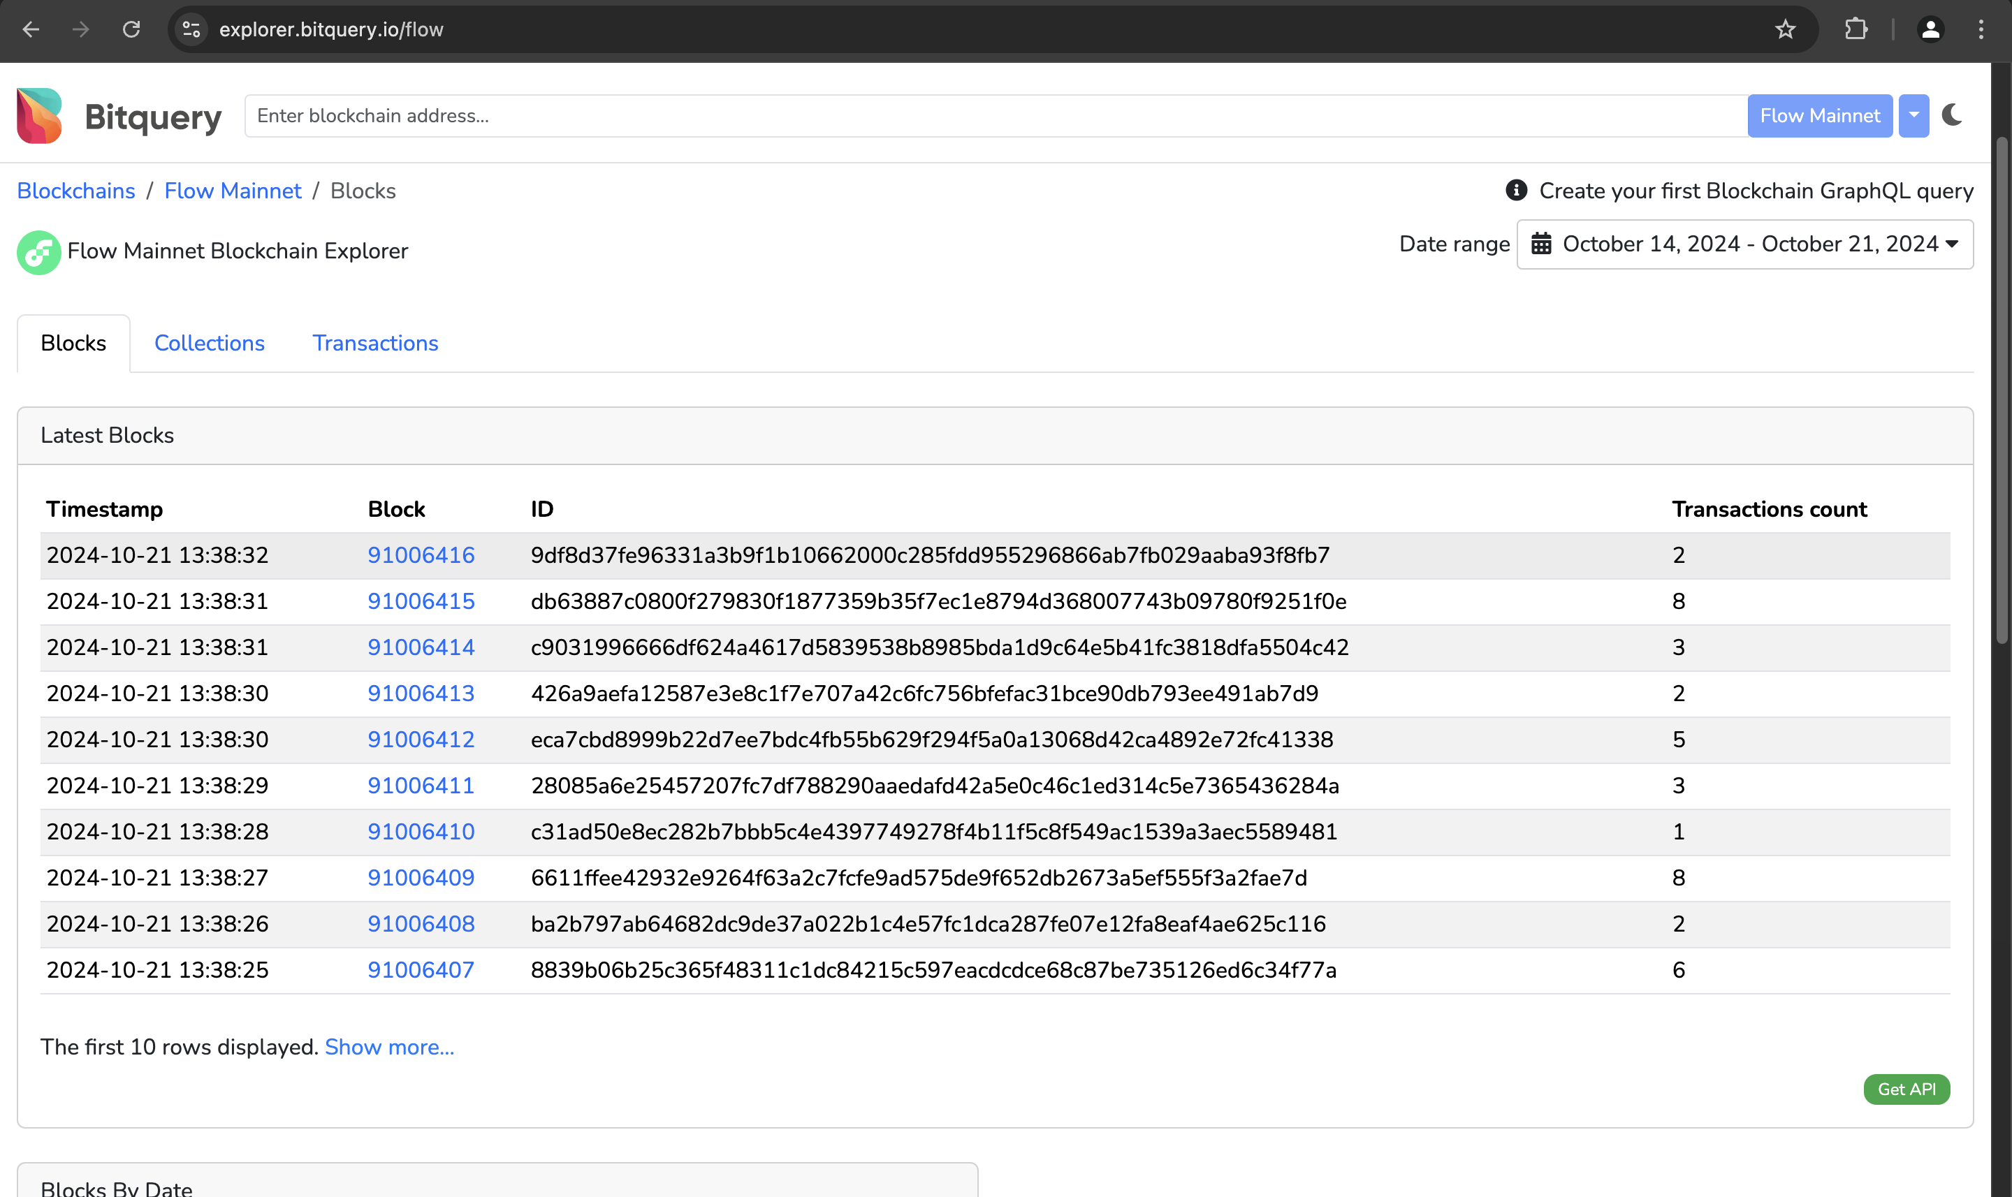Click the info icon beside GraphQL query text
Screen dimensions: 2012x1197
click(1516, 191)
